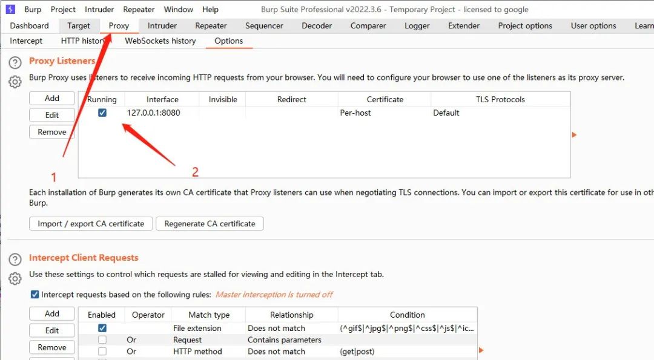Click the Relationship column header
The height and width of the screenshot is (360, 654).
point(291,315)
